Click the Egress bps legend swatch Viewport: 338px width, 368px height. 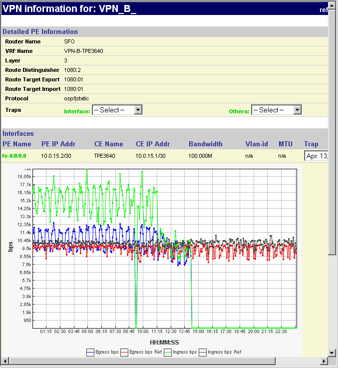[x=90, y=352]
